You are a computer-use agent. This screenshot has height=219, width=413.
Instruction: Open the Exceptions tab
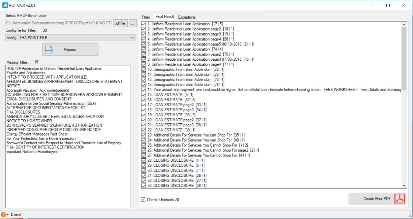(187, 17)
